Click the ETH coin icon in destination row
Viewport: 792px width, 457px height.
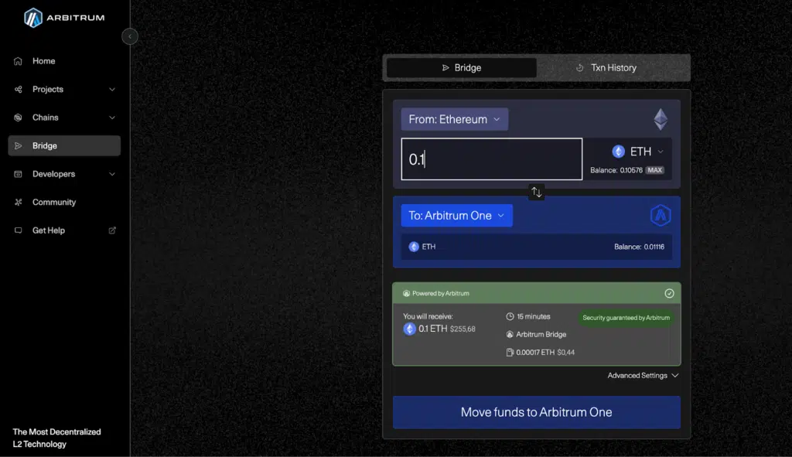pyautogui.click(x=414, y=247)
